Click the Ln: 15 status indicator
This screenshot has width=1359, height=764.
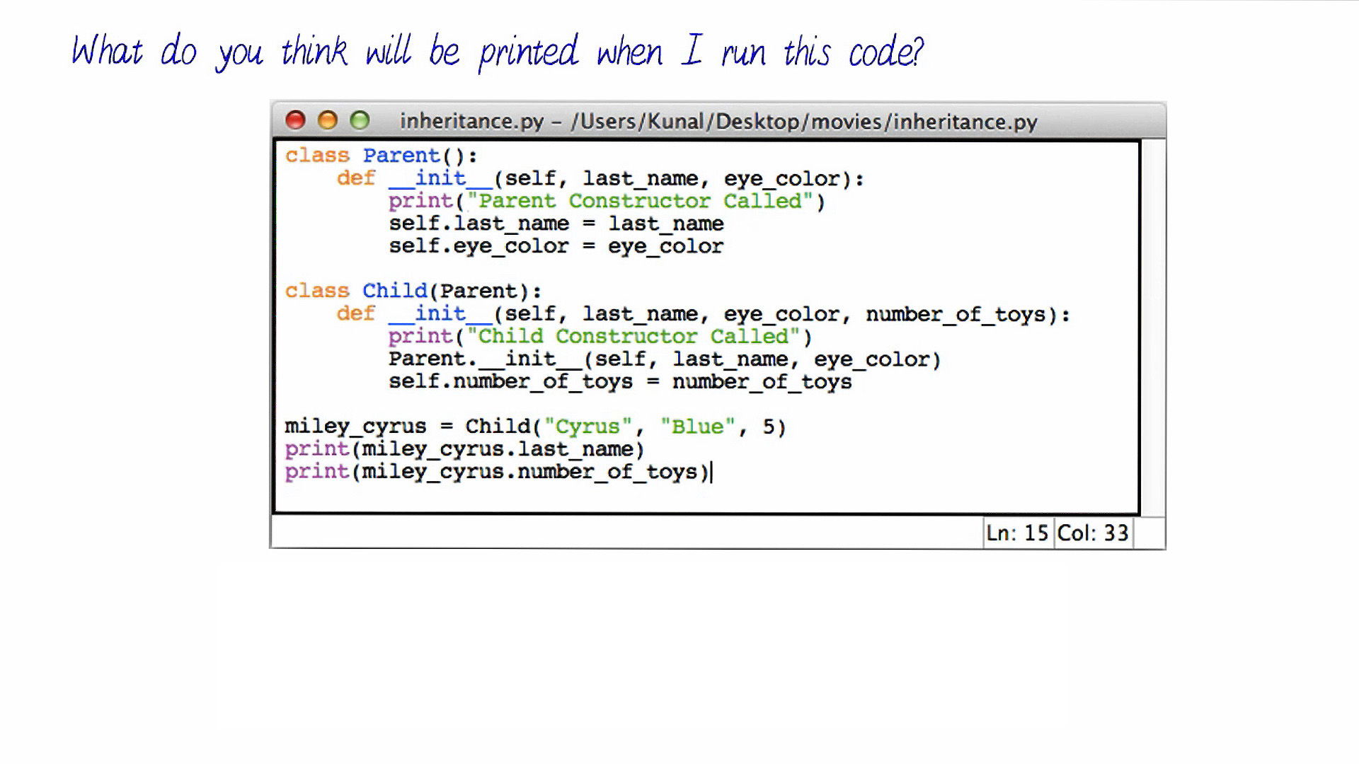(1017, 533)
